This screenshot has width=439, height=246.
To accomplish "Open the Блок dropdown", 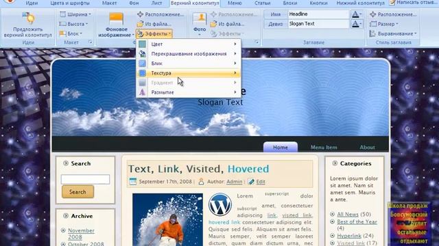I will [x=71, y=33].
